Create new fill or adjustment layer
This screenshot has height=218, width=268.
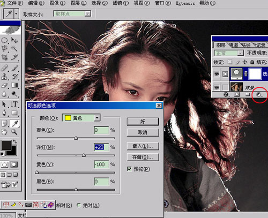point(259,94)
